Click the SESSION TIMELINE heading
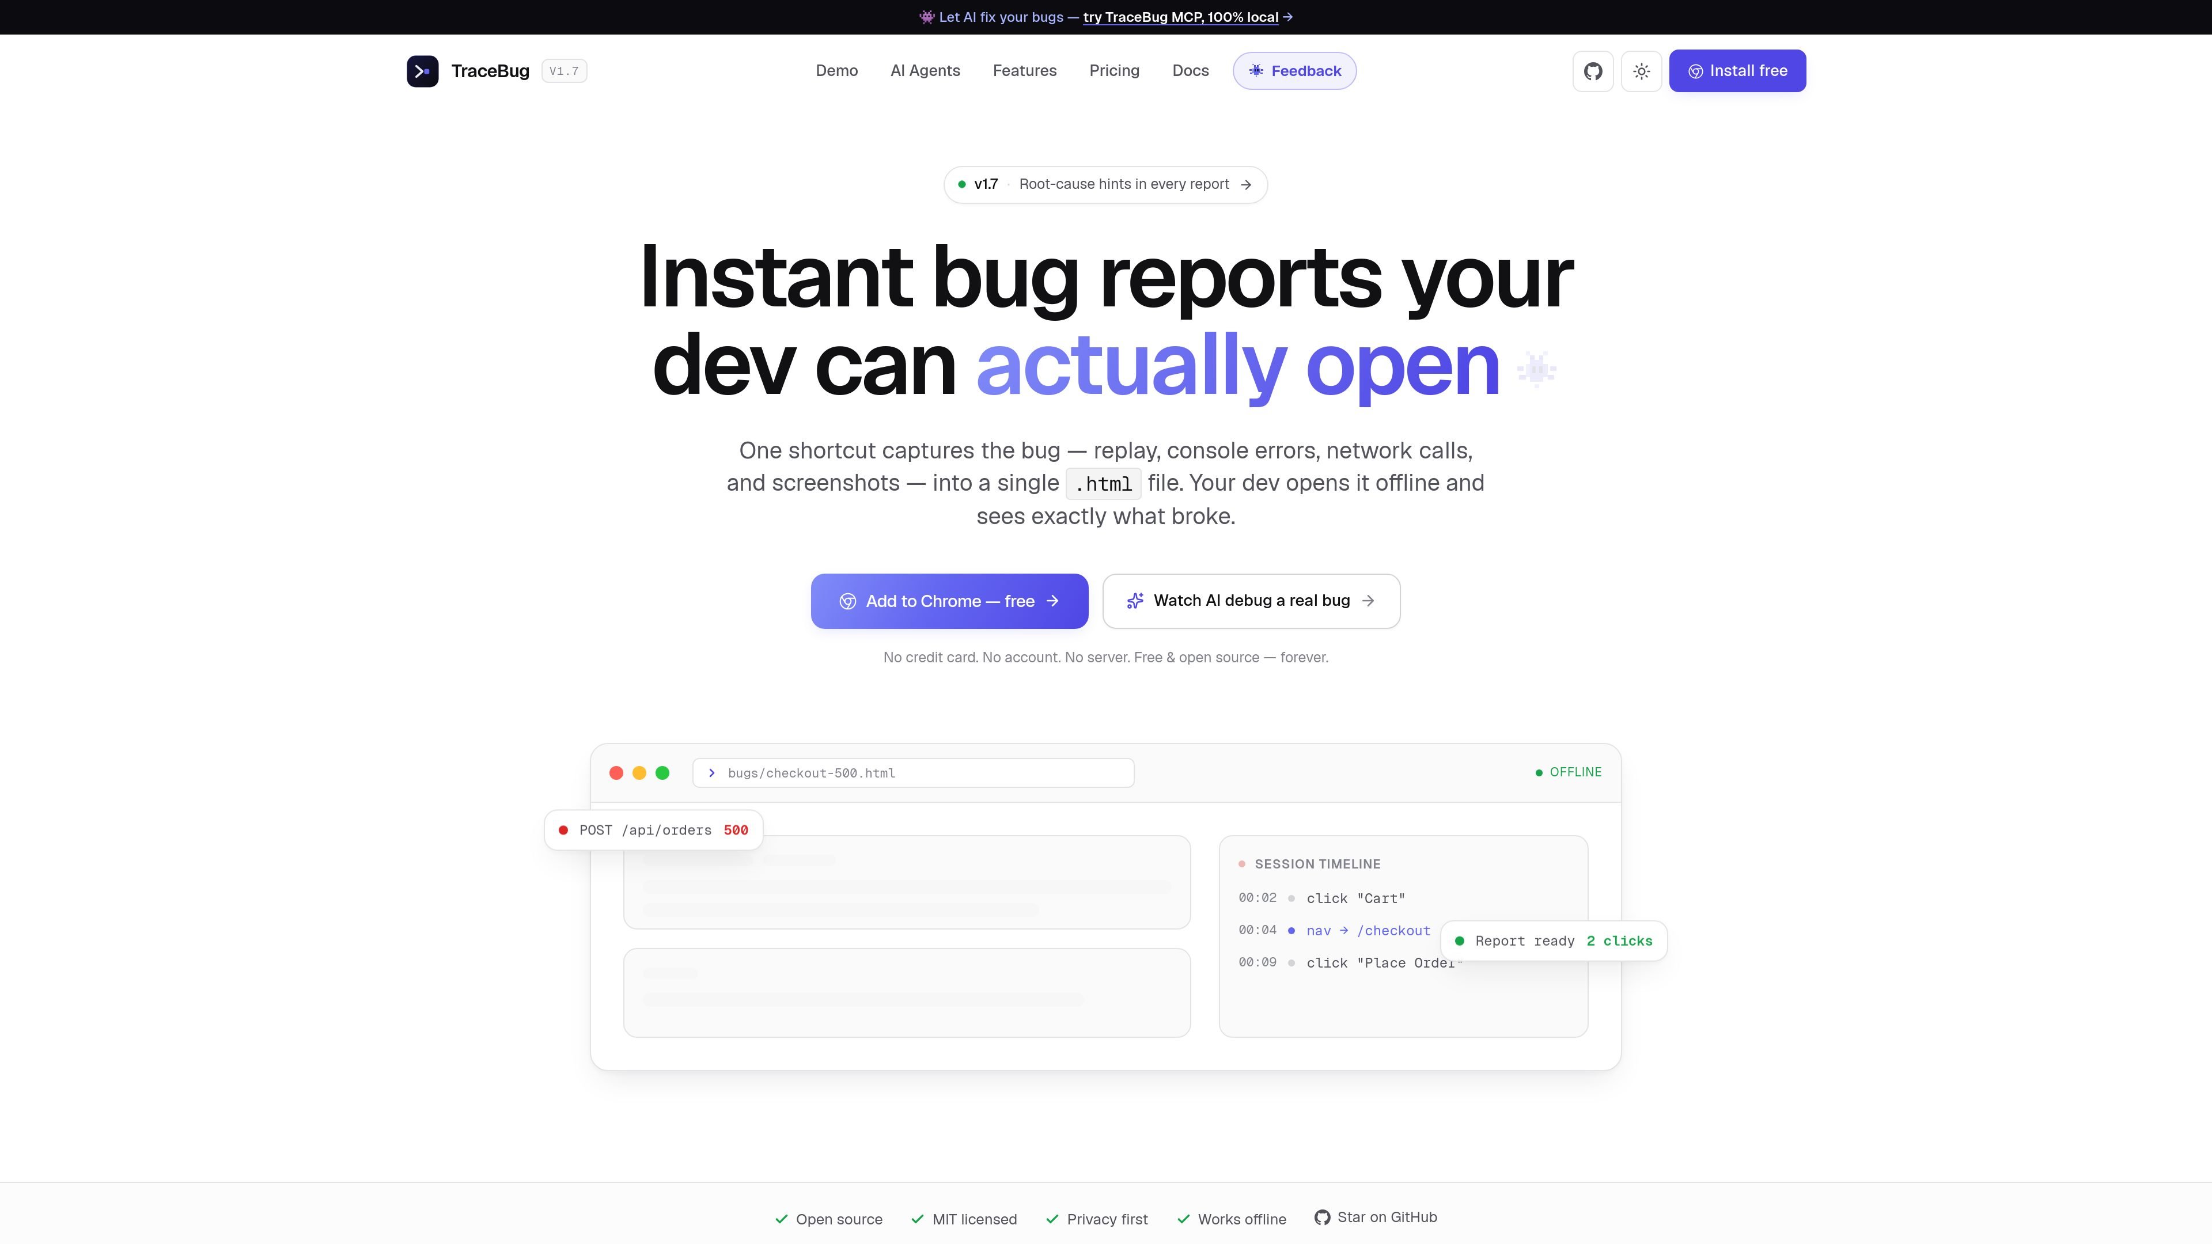 (x=1317, y=864)
